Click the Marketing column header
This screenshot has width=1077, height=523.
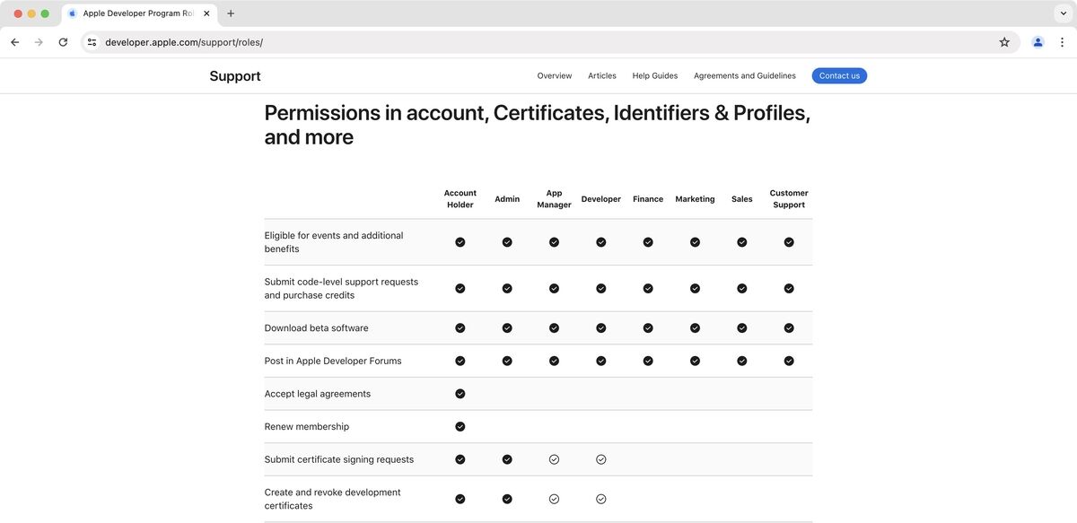tap(695, 199)
